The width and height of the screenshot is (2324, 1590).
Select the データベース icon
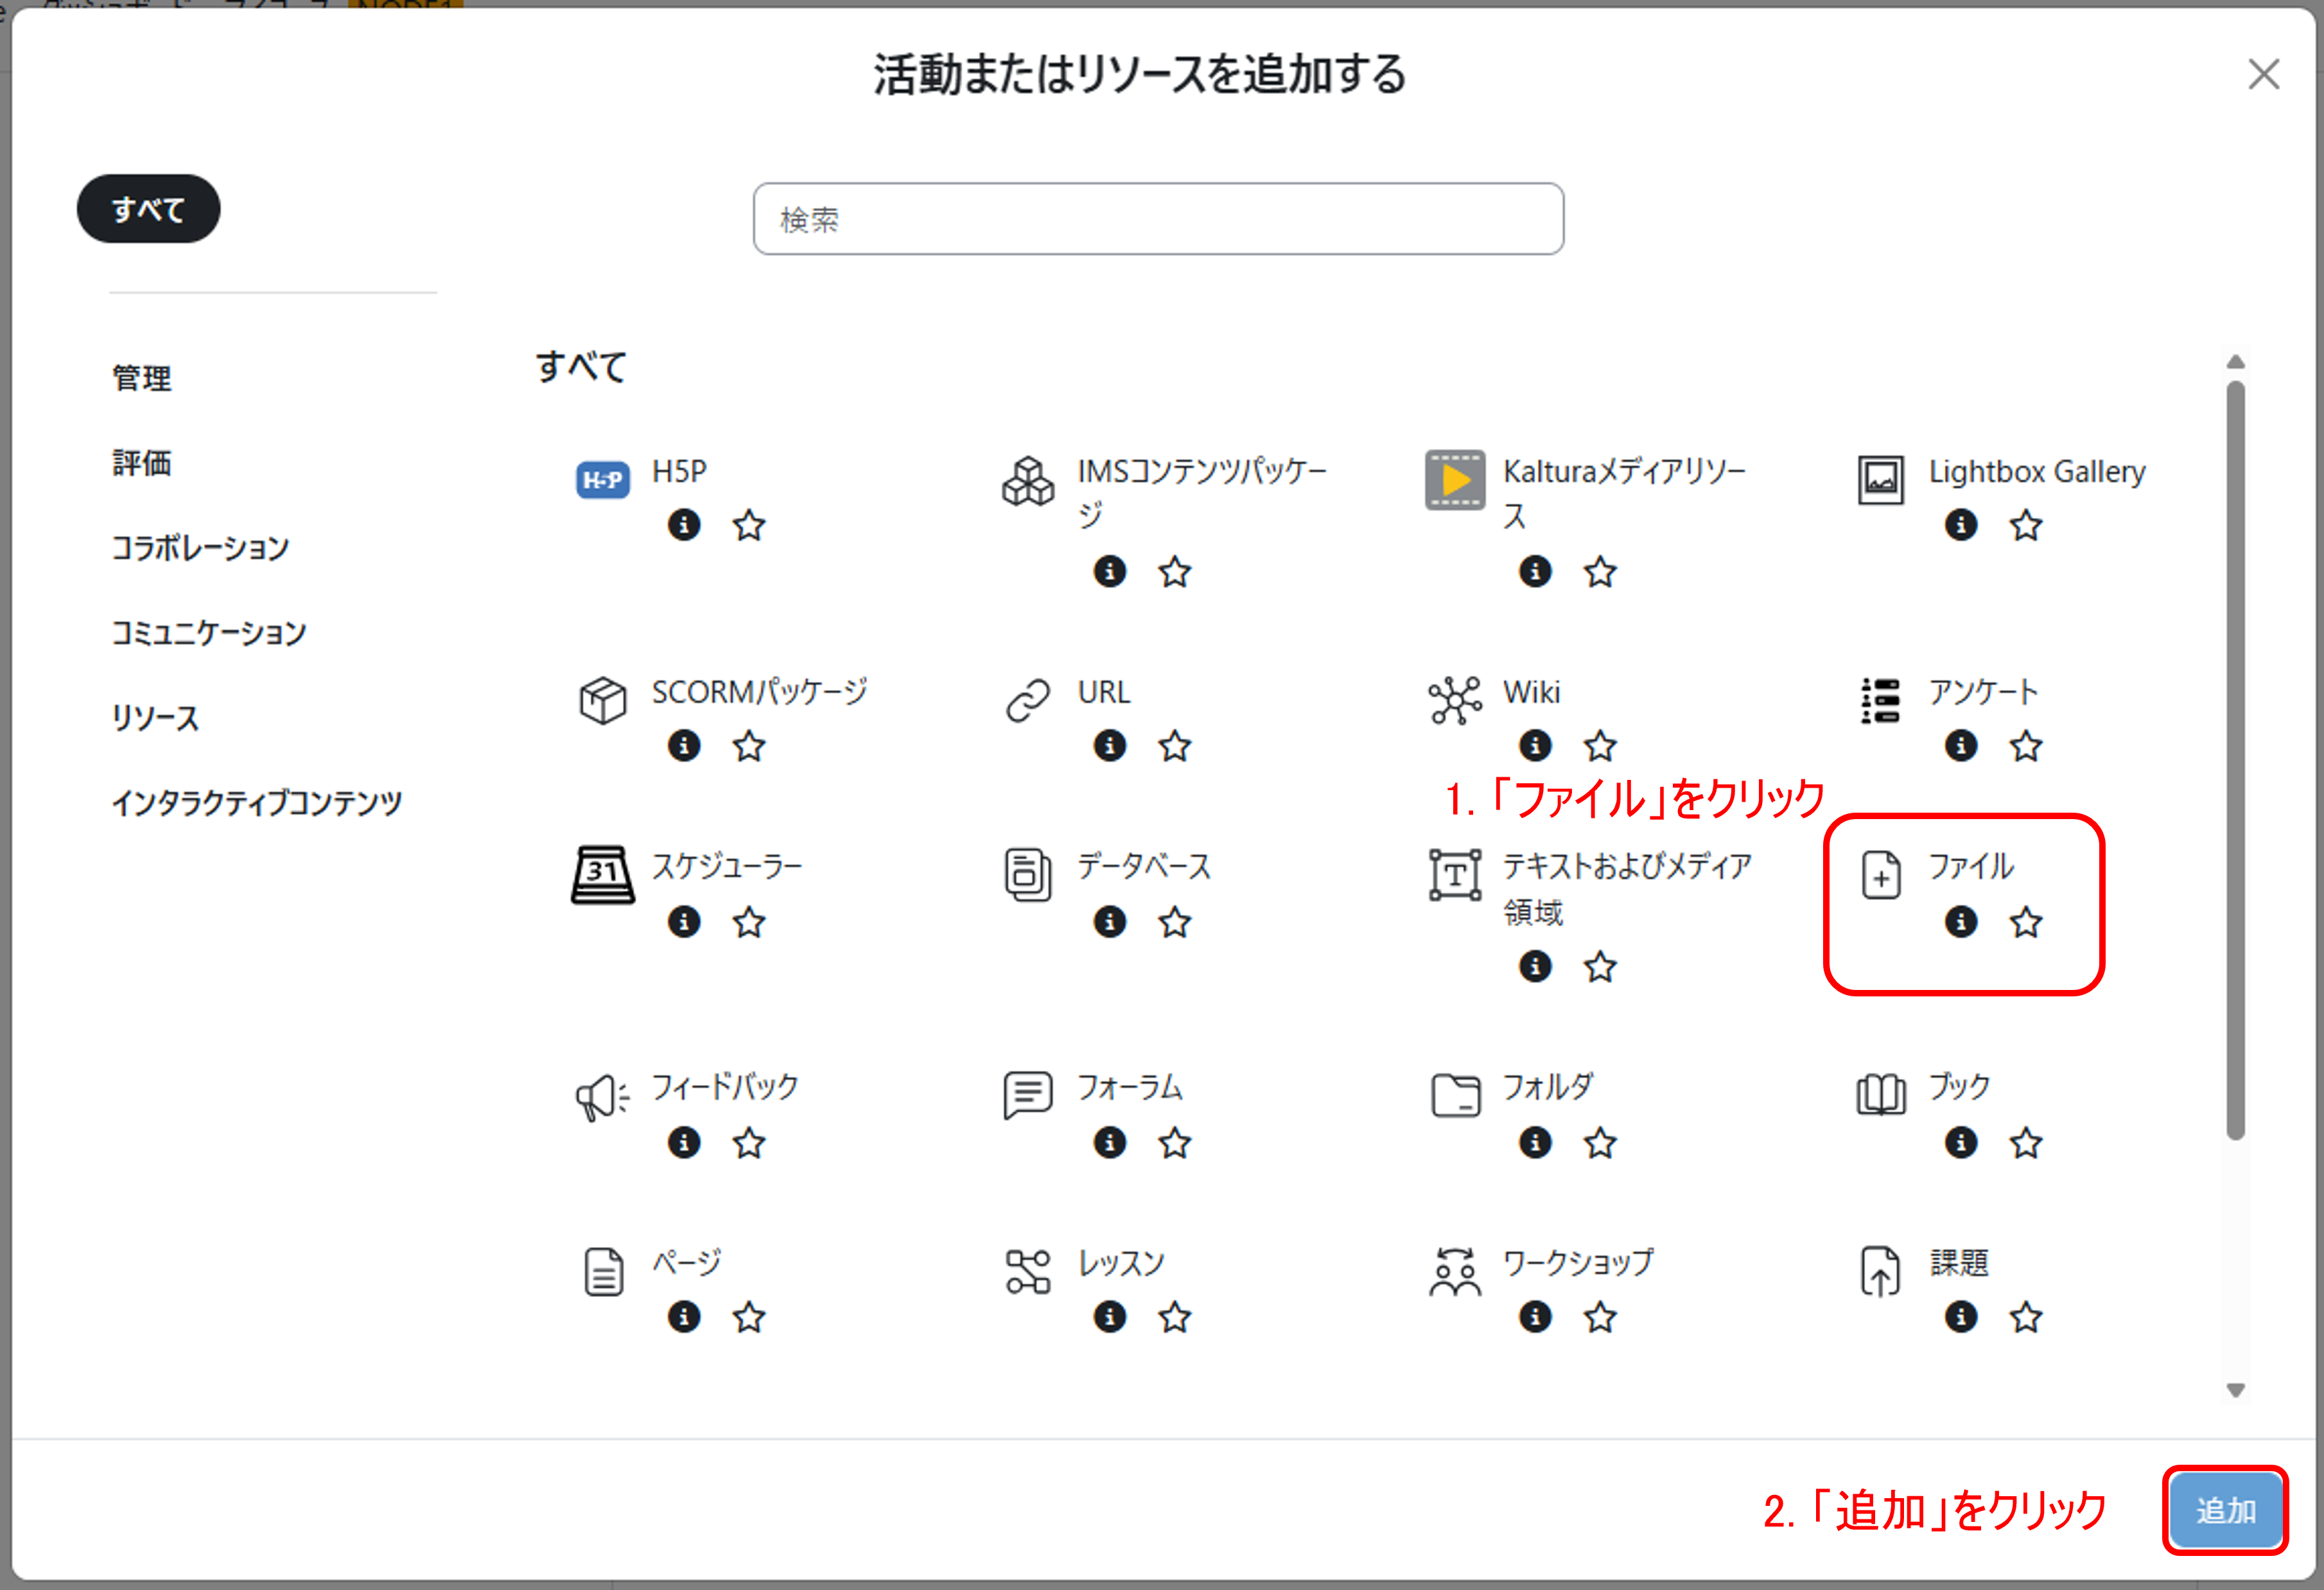pyautogui.click(x=1028, y=874)
